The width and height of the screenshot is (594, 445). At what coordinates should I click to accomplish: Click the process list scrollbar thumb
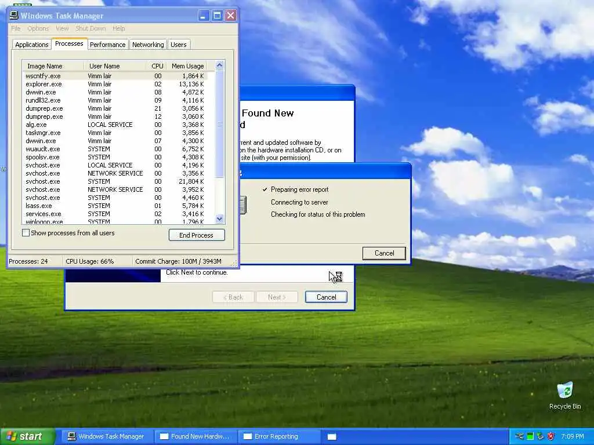pyautogui.click(x=220, y=124)
